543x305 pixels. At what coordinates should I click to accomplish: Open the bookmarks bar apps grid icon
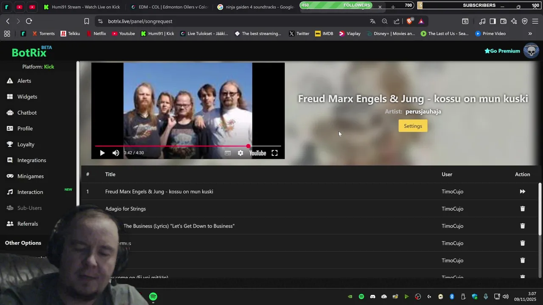pos(7,33)
